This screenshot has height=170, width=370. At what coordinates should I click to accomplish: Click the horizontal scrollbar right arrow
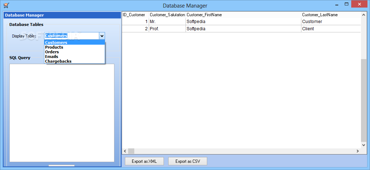pos(358,151)
